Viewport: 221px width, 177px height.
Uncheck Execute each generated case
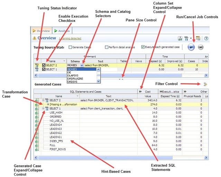[143, 47]
